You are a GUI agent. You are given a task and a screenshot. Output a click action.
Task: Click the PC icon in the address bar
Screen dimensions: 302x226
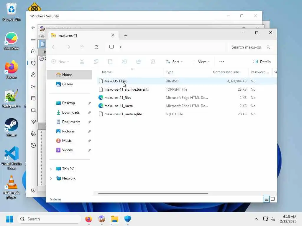[x=111, y=47]
